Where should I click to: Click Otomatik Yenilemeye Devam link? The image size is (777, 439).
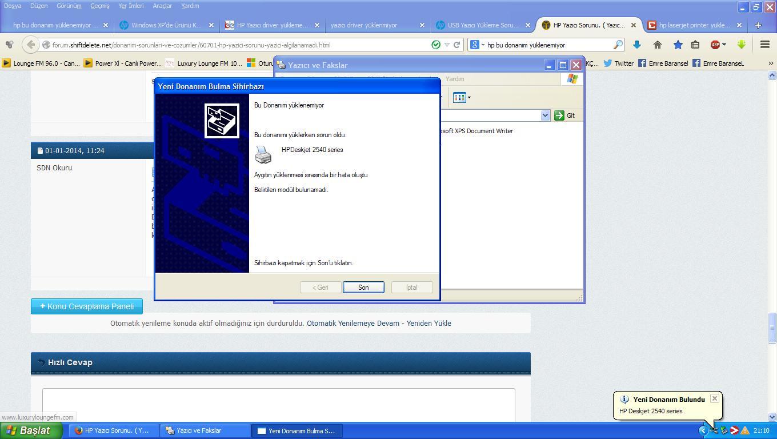(x=353, y=323)
